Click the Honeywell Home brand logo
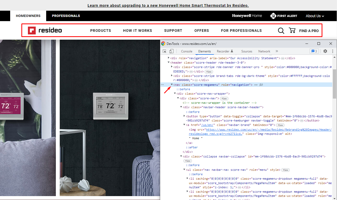The height and width of the screenshot is (200, 337). tap(247, 16)
